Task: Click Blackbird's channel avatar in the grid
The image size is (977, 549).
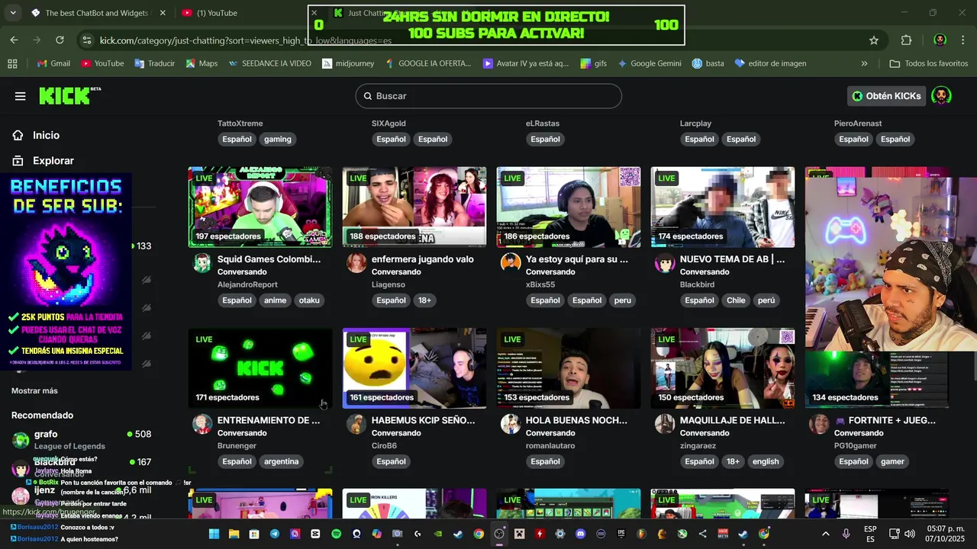Action: [x=665, y=263]
